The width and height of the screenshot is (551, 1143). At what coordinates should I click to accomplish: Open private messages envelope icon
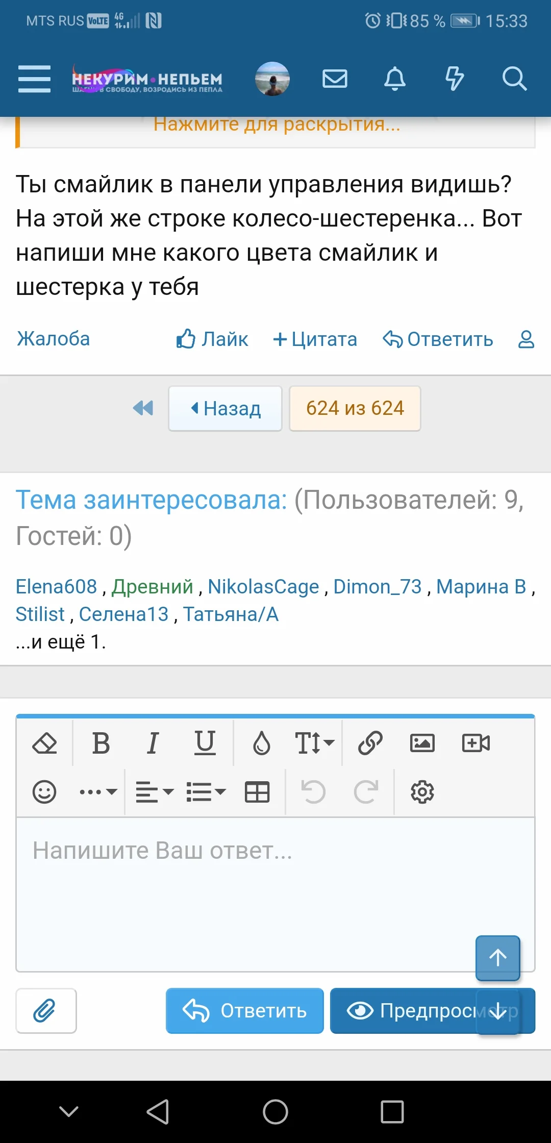[x=335, y=79]
